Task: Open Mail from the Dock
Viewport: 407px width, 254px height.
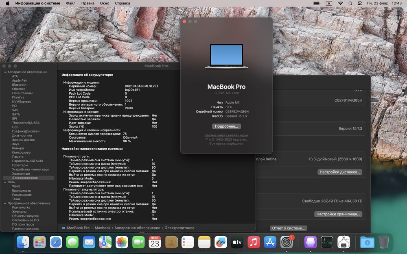Action: coord(89,242)
